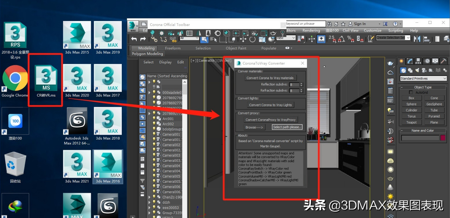The image size is (450, 218).
Task: Click the Corona sun toolbar icon
Action: [162, 33]
